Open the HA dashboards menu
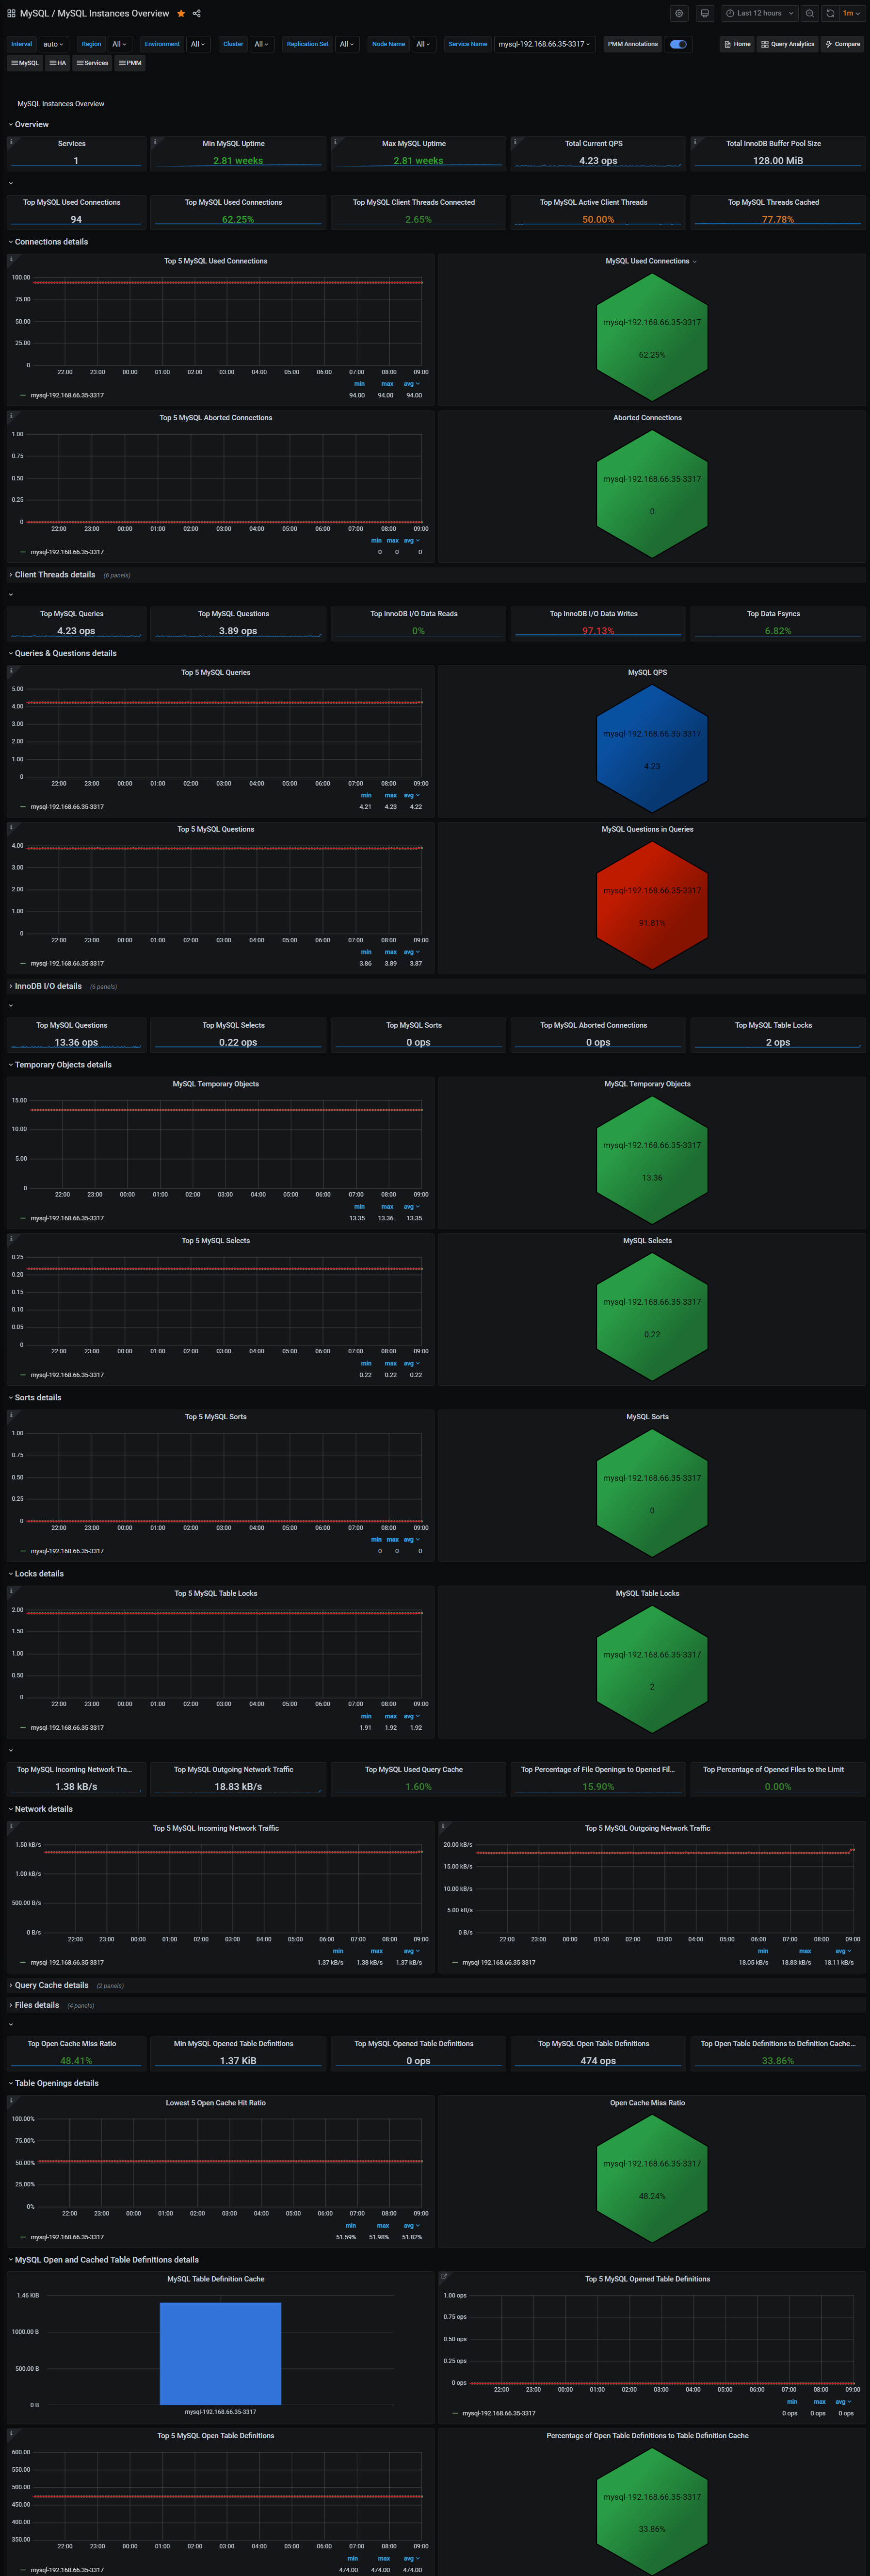 pyautogui.click(x=58, y=63)
